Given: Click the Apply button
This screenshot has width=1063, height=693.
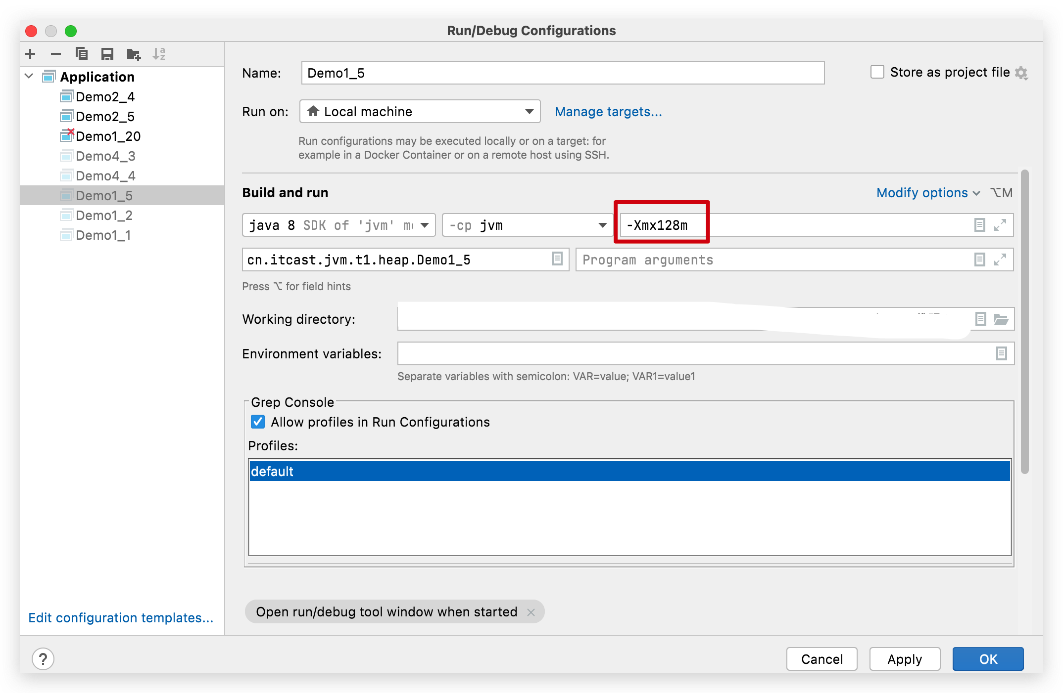Looking at the screenshot, I should (905, 659).
